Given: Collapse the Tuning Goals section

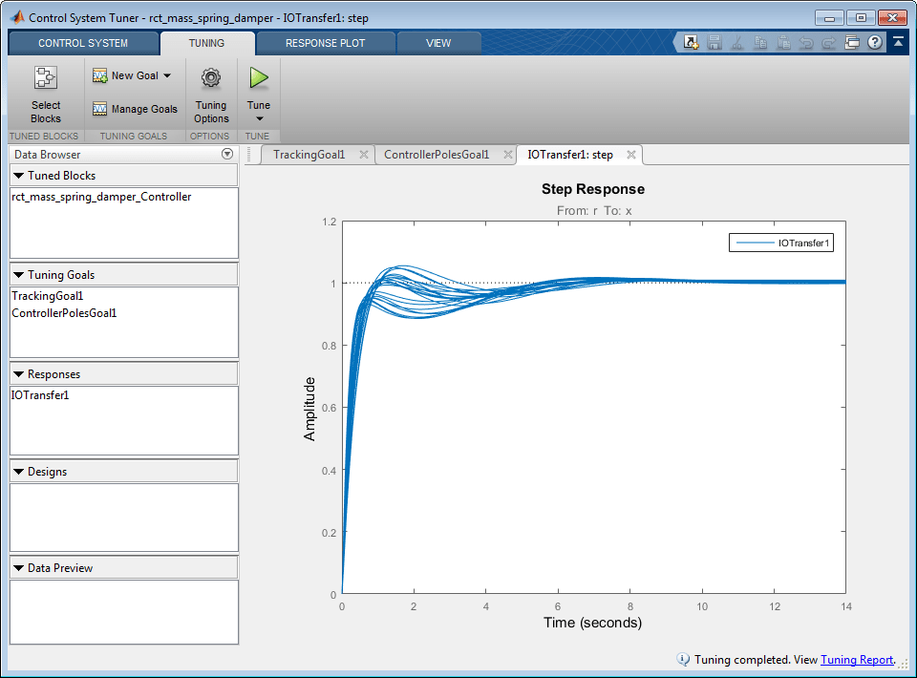Looking at the screenshot, I should [19, 275].
